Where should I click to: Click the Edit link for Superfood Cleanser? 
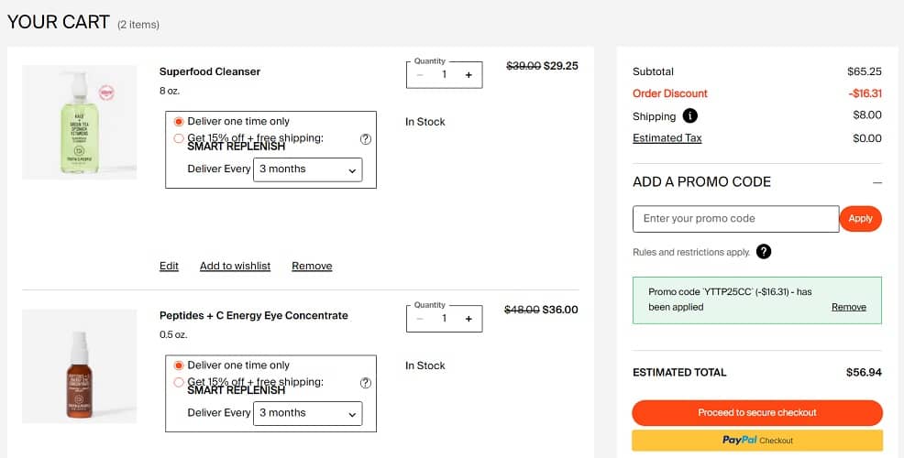169,266
